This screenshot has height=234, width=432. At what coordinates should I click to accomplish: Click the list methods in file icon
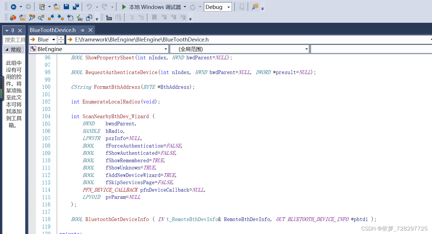70,18
